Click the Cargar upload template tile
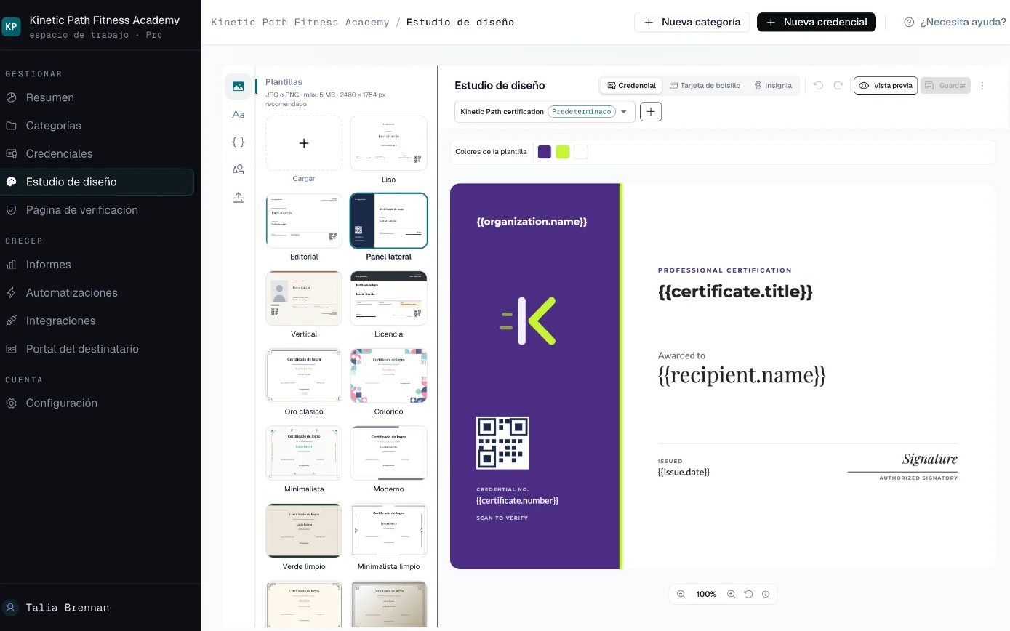Image resolution: width=1010 pixels, height=631 pixels. pyautogui.click(x=304, y=143)
